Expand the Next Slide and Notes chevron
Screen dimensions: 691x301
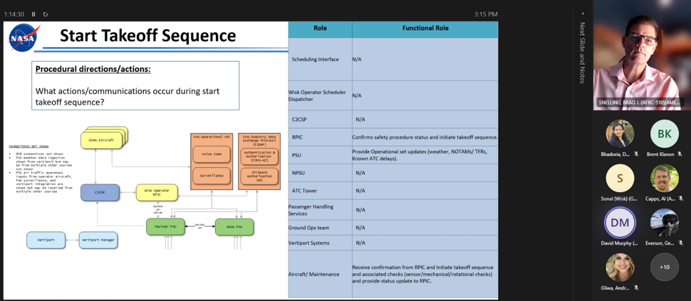tap(582, 14)
